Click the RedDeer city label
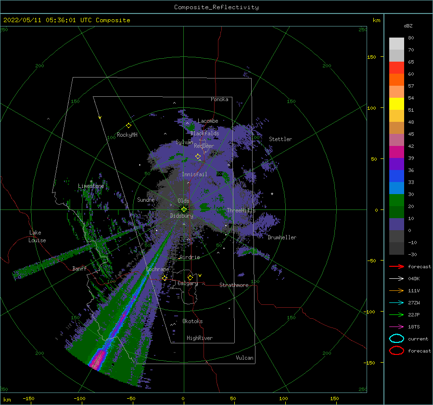The height and width of the screenshot is (405, 433). 204,146
